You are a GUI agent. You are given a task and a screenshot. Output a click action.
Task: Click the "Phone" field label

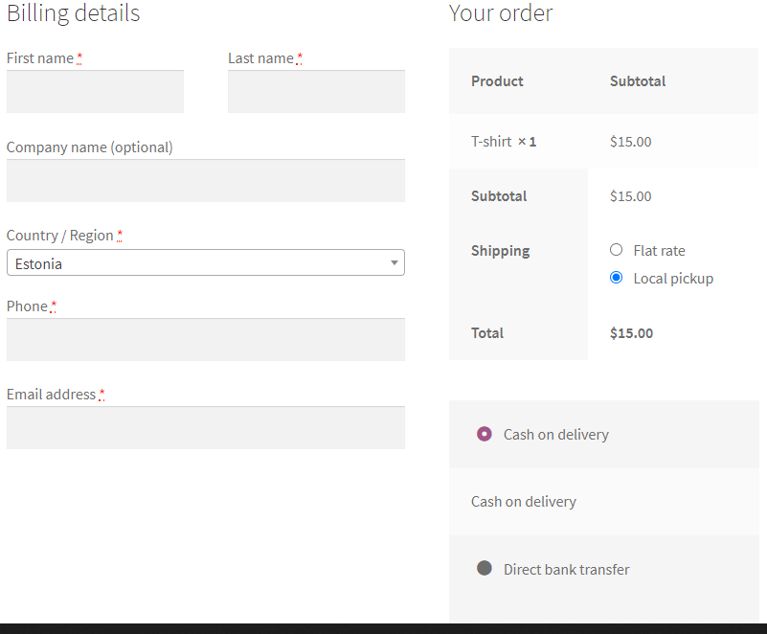pos(27,306)
